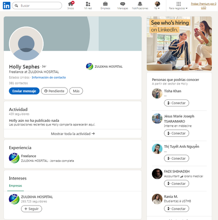The height and width of the screenshot is (220, 218).
Task: Select the Empresas tab in Intereses
Action: [15, 186]
